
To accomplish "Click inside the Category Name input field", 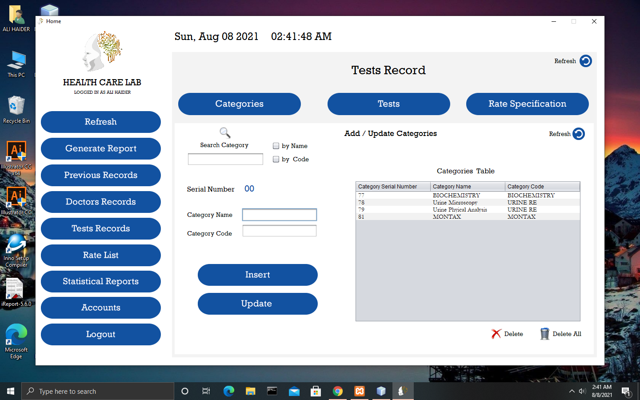I will pyautogui.click(x=279, y=215).
